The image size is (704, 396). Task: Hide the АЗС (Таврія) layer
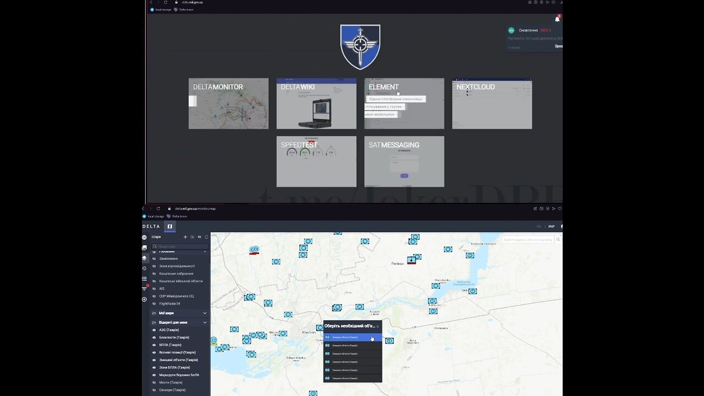pyautogui.click(x=155, y=330)
